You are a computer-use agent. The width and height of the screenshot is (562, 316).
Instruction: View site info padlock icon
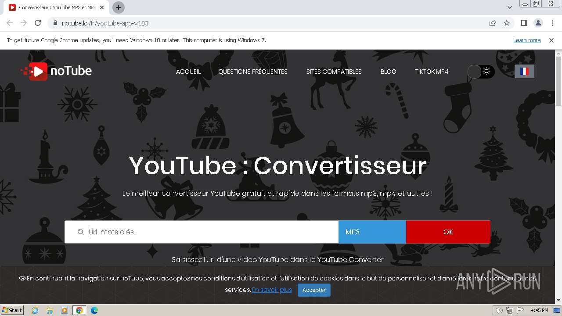click(55, 23)
